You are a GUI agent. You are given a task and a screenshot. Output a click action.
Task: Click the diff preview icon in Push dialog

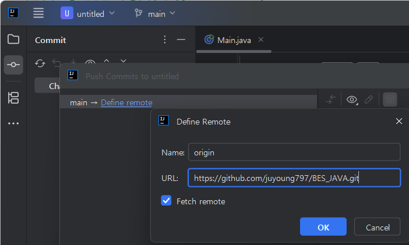click(390, 100)
